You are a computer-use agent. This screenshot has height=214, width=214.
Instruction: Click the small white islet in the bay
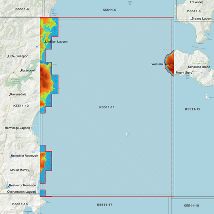[127, 135]
